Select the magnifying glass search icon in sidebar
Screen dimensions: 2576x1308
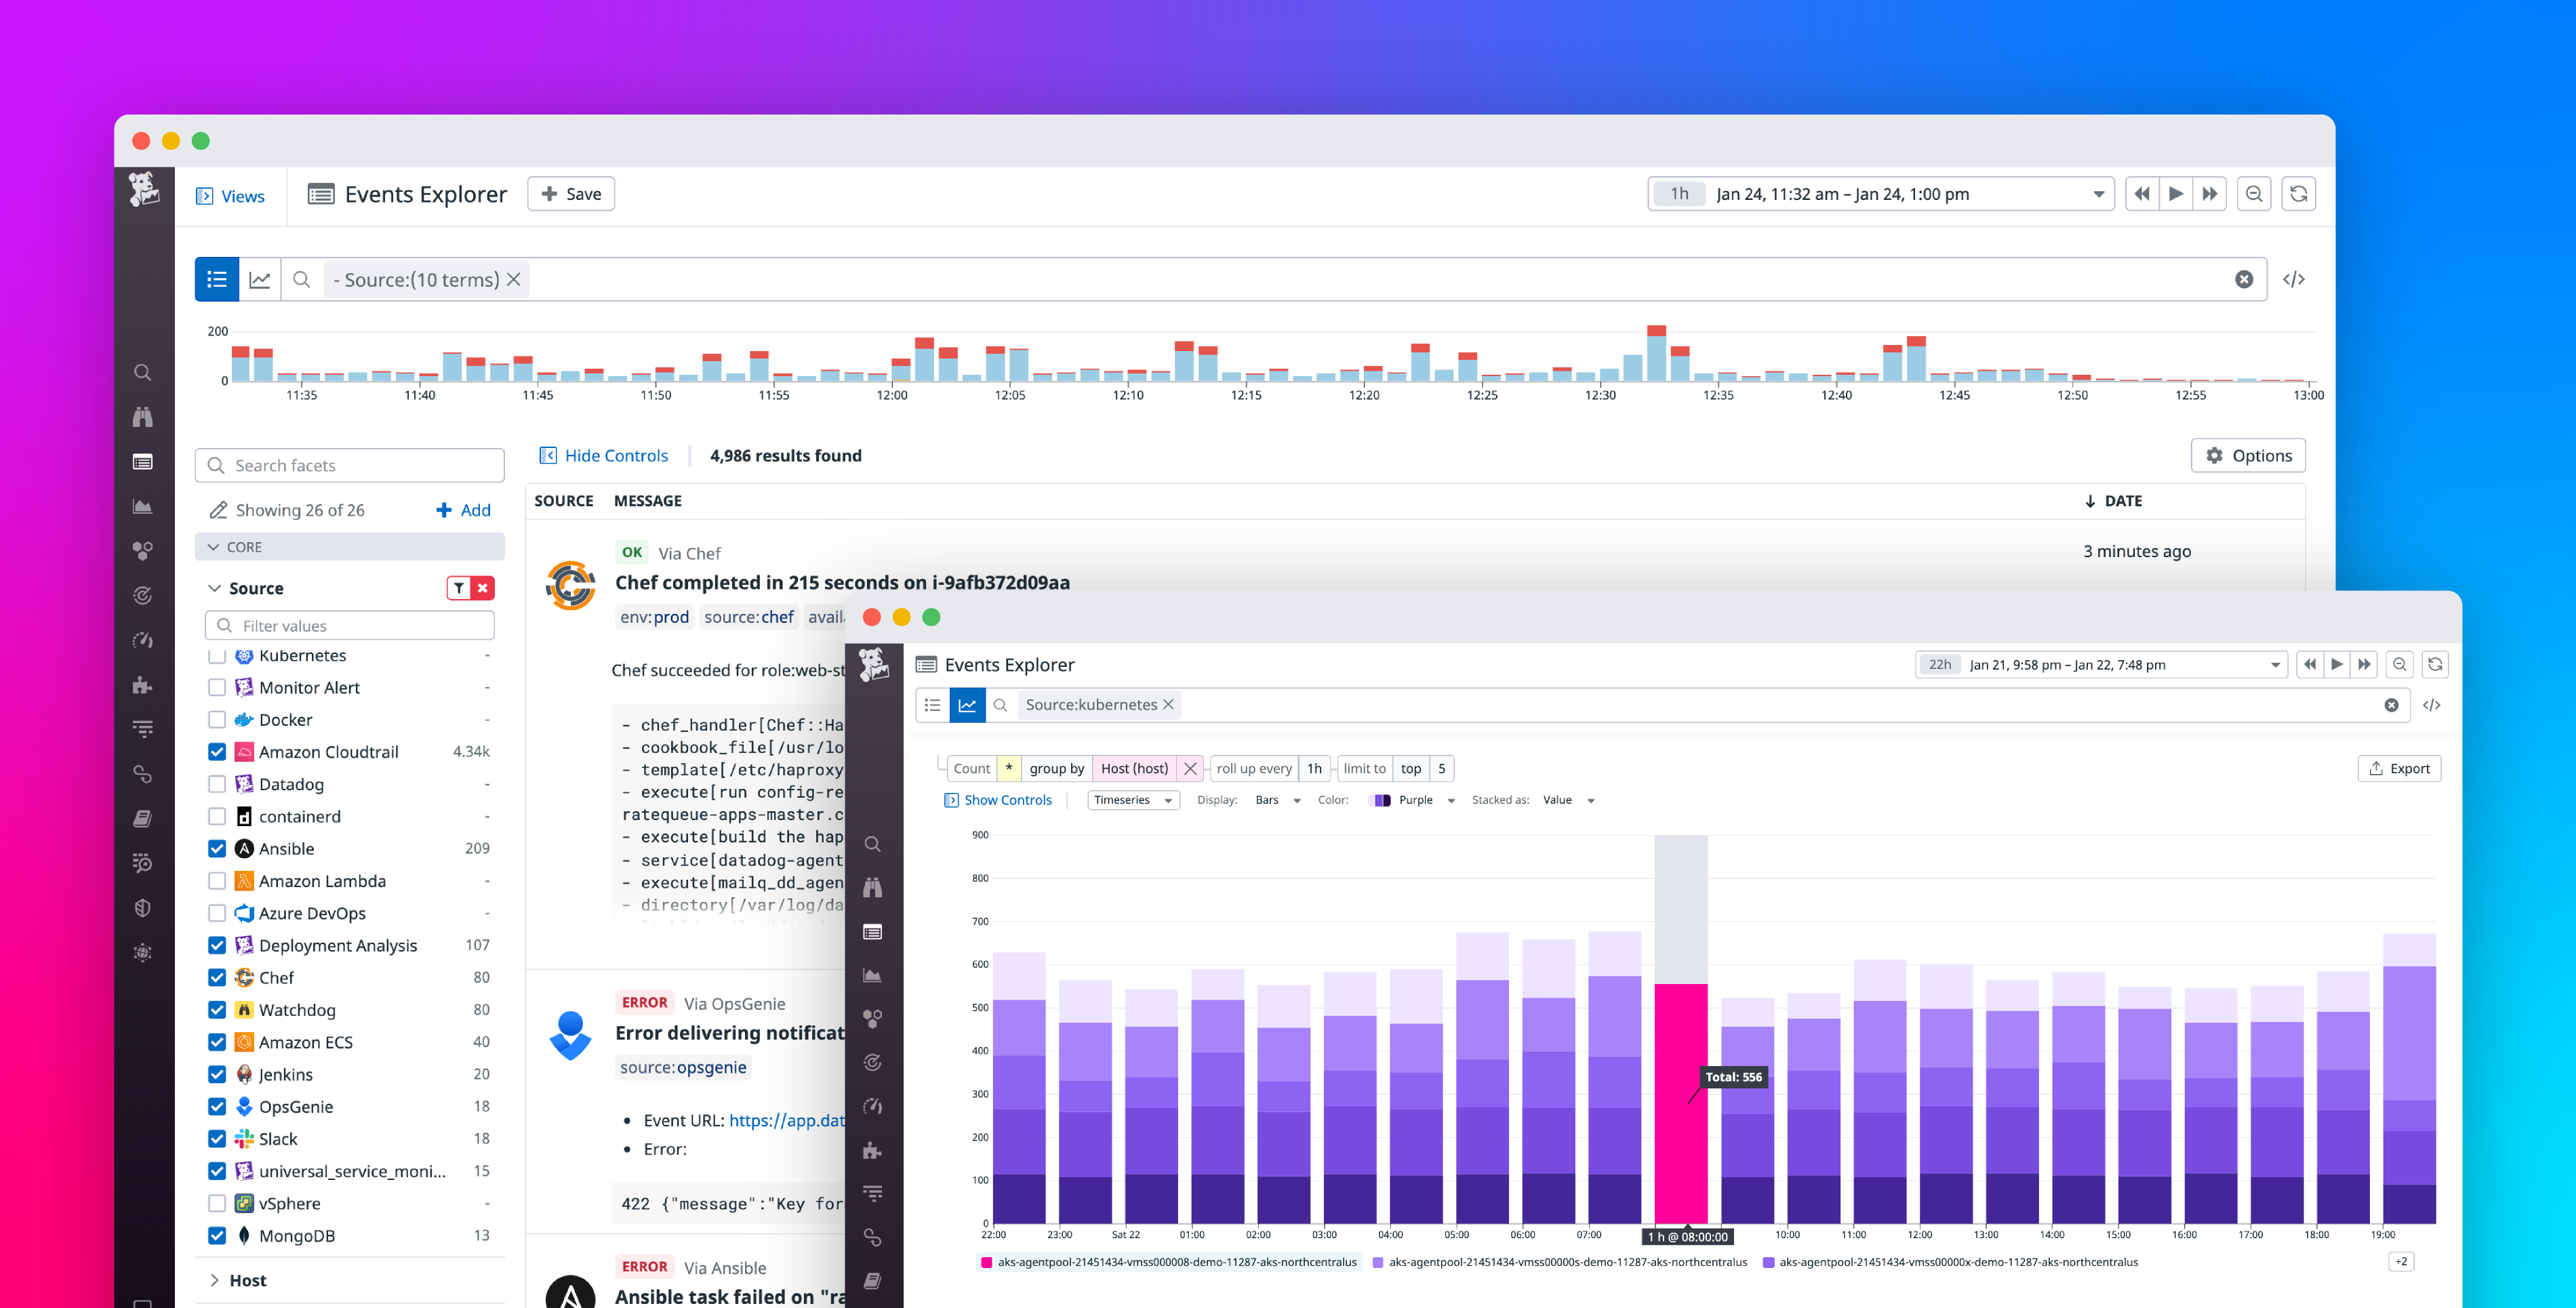[143, 372]
